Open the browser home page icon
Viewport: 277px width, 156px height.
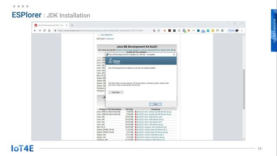(49, 31)
